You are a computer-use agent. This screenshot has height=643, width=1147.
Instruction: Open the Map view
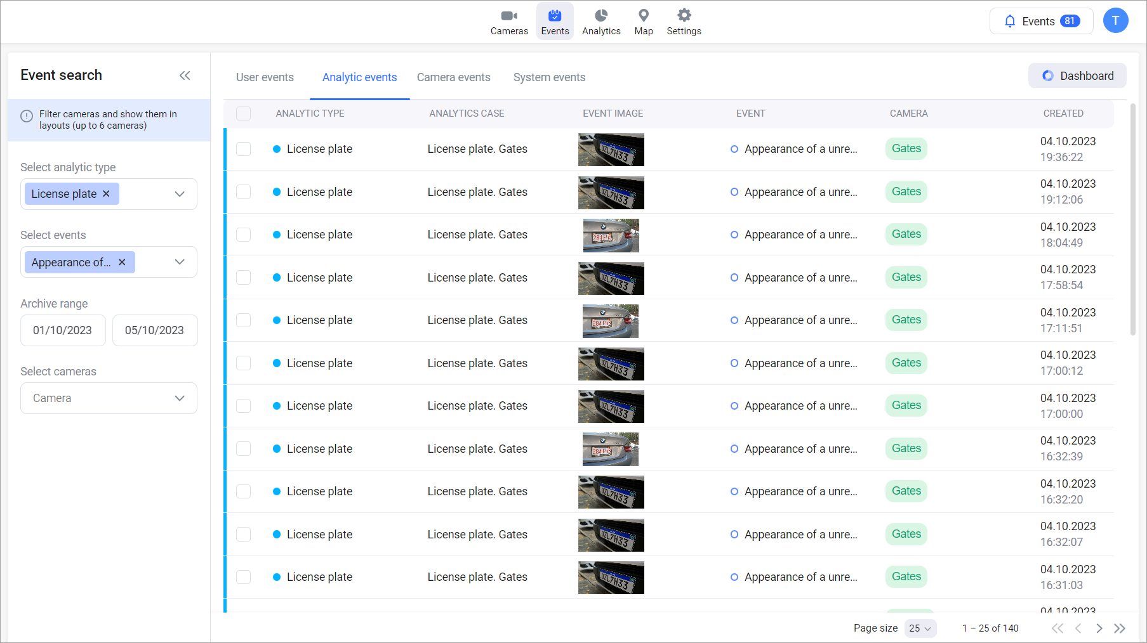coord(643,22)
